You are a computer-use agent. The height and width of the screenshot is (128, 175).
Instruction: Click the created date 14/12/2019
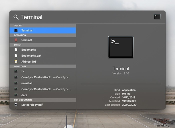coord(129,97)
